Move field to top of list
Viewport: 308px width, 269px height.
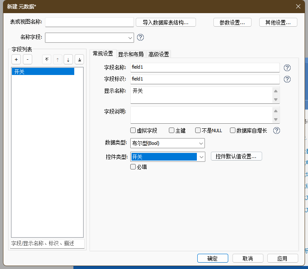pos(47,59)
